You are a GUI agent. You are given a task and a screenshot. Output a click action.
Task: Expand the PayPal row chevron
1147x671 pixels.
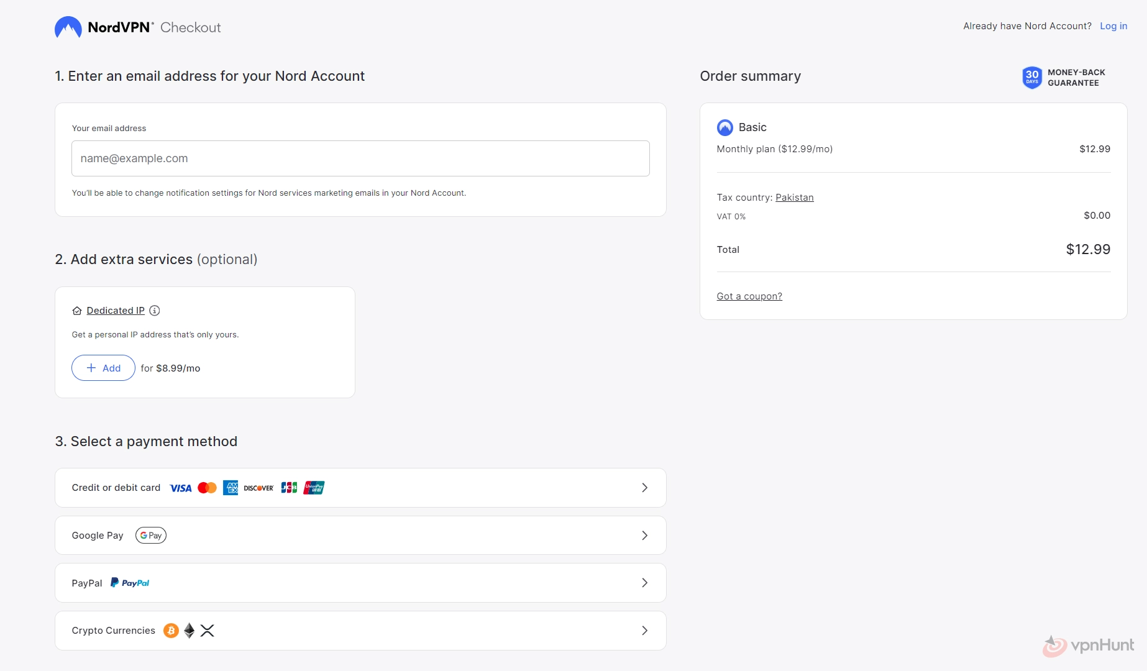coord(645,583)
